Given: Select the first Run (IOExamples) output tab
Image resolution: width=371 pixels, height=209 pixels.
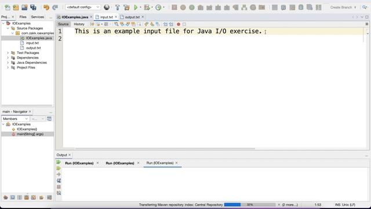Looking at the screenshot, I should (x=79, y=163).
